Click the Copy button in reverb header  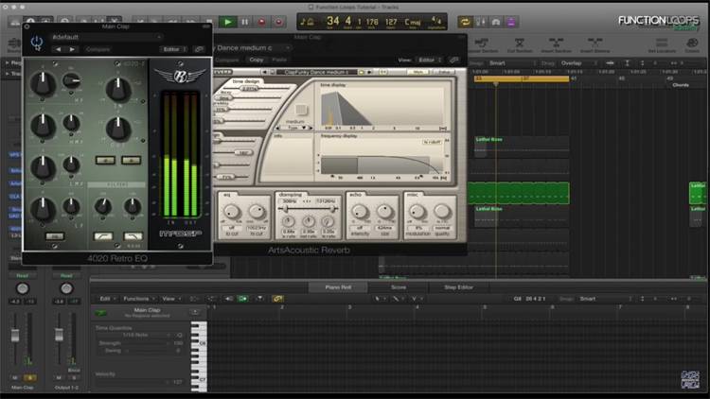256,60
